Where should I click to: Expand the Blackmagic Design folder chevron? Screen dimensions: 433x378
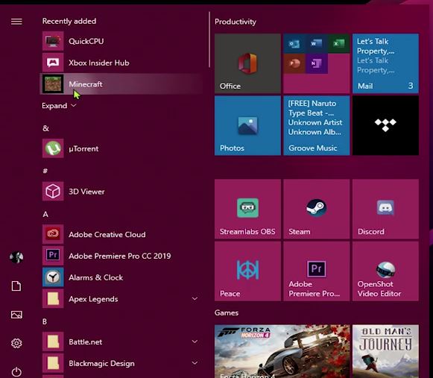(x=195, y=363)
